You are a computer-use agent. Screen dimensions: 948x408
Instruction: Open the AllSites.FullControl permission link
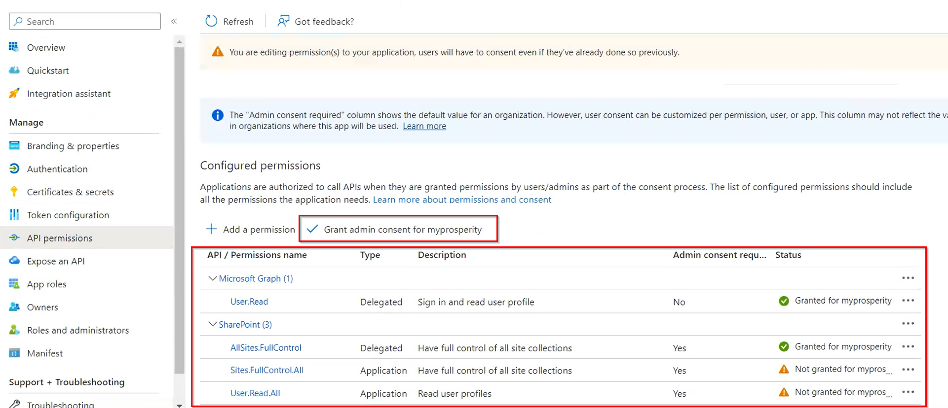[x=265, y=347]
